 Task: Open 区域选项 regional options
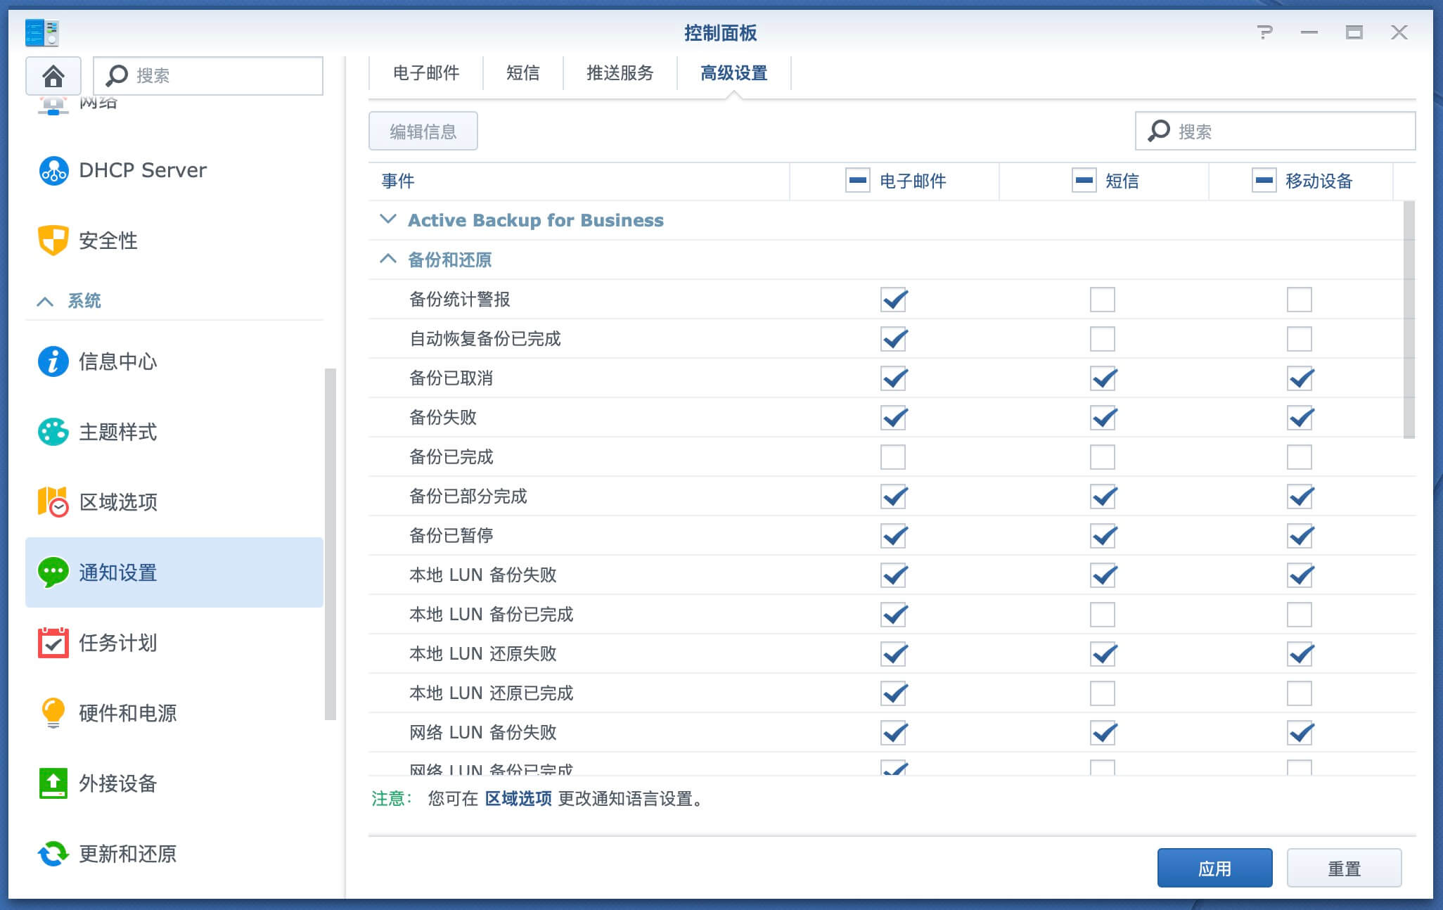click(x=117, y=502)
